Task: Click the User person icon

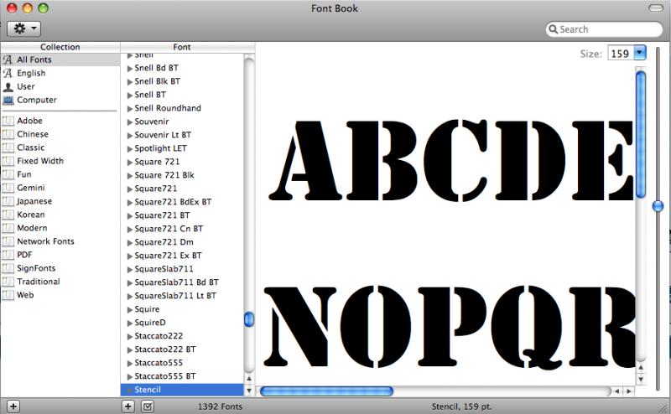Action: tap(8, 87)
